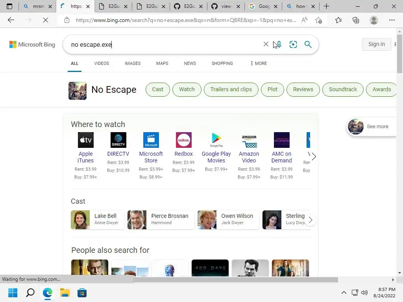Click the Bing search magnifier icon
The image size is (403, 302).
click(x=308, y=44)
